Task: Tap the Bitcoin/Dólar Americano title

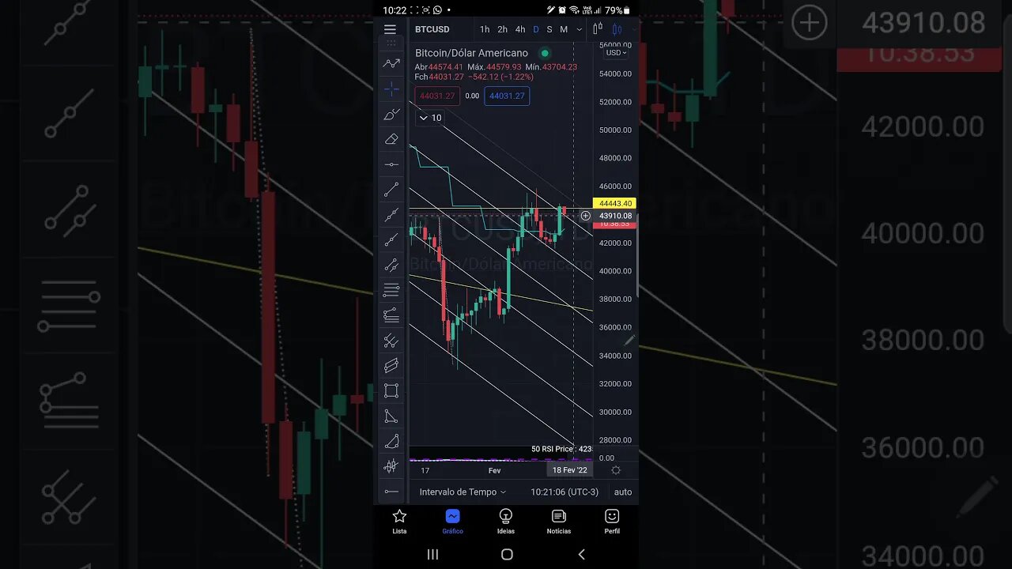Action: click(x=471, y=53)
